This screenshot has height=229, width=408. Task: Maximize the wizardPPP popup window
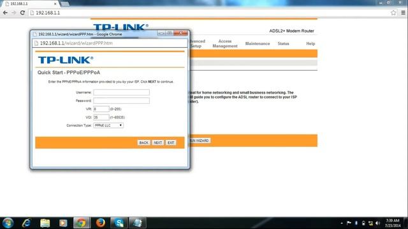[170, 33]
